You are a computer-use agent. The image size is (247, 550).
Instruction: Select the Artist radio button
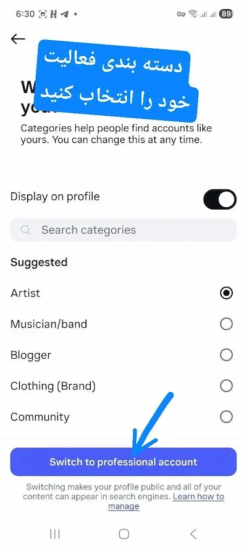coord(227,293)
